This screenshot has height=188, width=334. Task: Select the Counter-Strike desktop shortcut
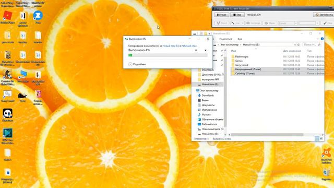click(7, 77)
